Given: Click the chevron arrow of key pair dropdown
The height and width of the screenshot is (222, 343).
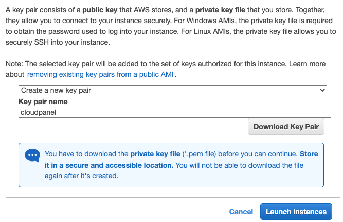Looking at the screenshot, I should pyautogui.click(x=322, y=90).
